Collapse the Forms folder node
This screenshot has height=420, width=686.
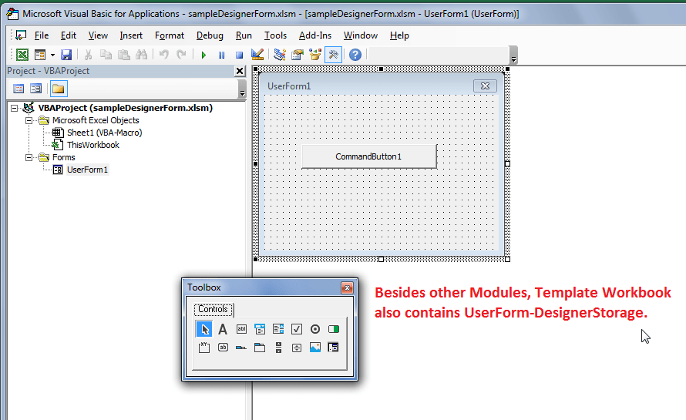click(x=29, y=157)
